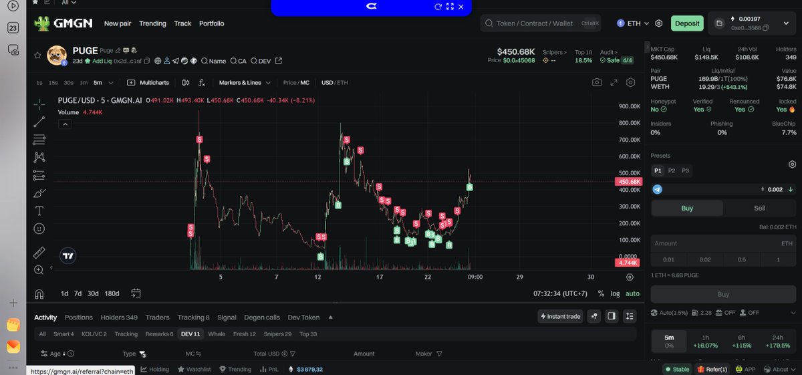Share PUGE via the external link icon

tap(279, 61)
